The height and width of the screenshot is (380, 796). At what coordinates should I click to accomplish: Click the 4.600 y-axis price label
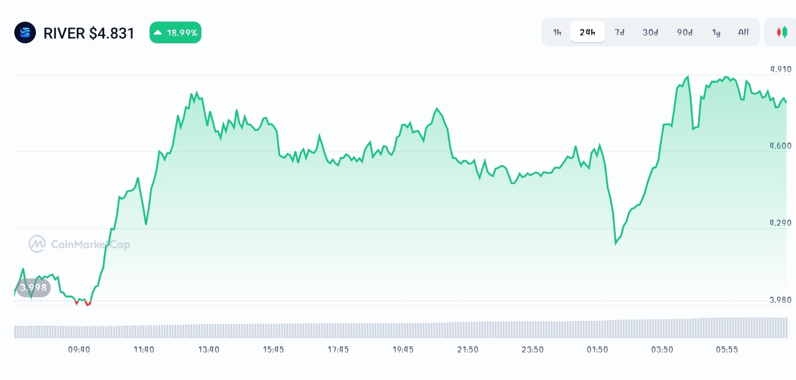point(781,146)
